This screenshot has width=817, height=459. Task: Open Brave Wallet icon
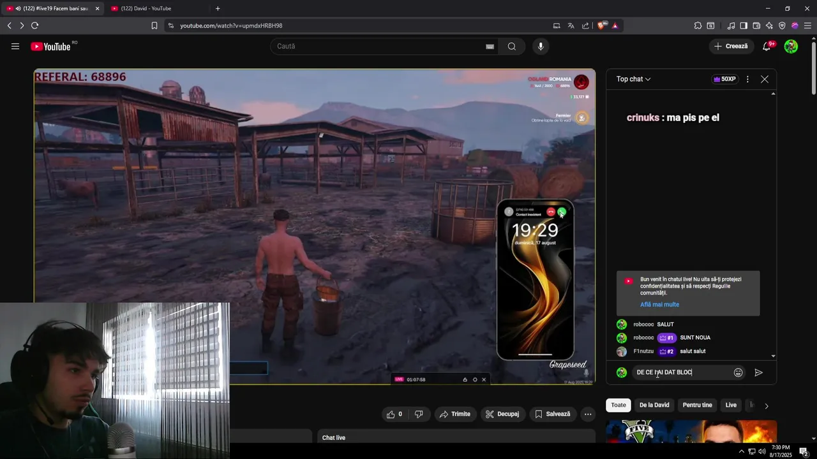coord(756,25)
